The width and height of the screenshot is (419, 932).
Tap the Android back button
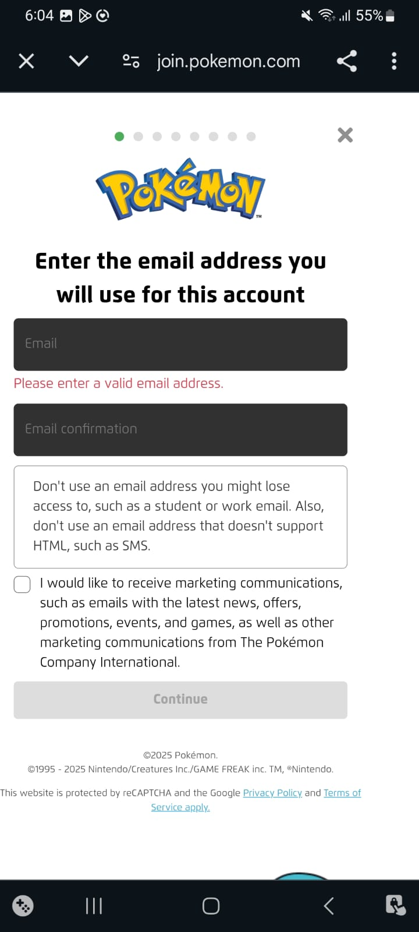329,906
